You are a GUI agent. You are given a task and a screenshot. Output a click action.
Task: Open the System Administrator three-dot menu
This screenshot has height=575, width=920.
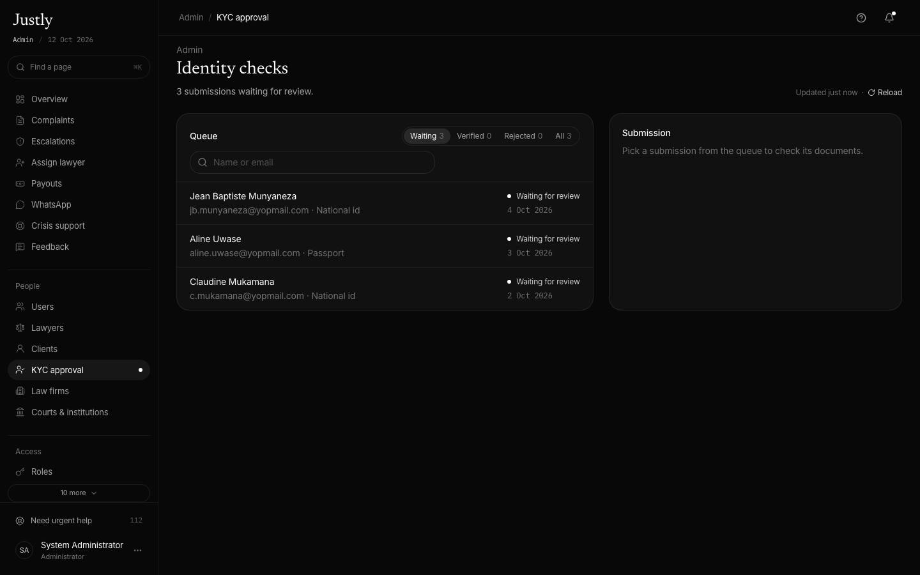(137, 550)
